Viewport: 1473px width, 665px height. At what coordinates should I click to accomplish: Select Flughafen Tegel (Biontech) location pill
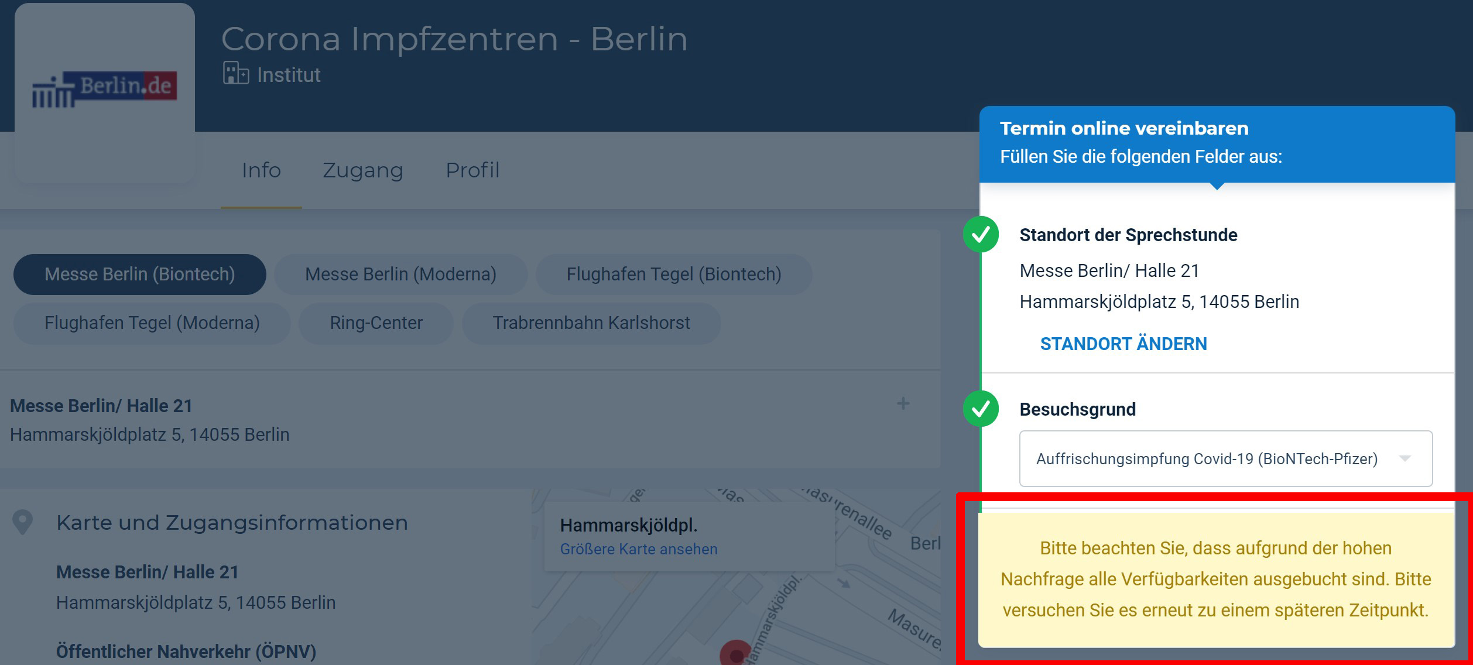(673, 274)
